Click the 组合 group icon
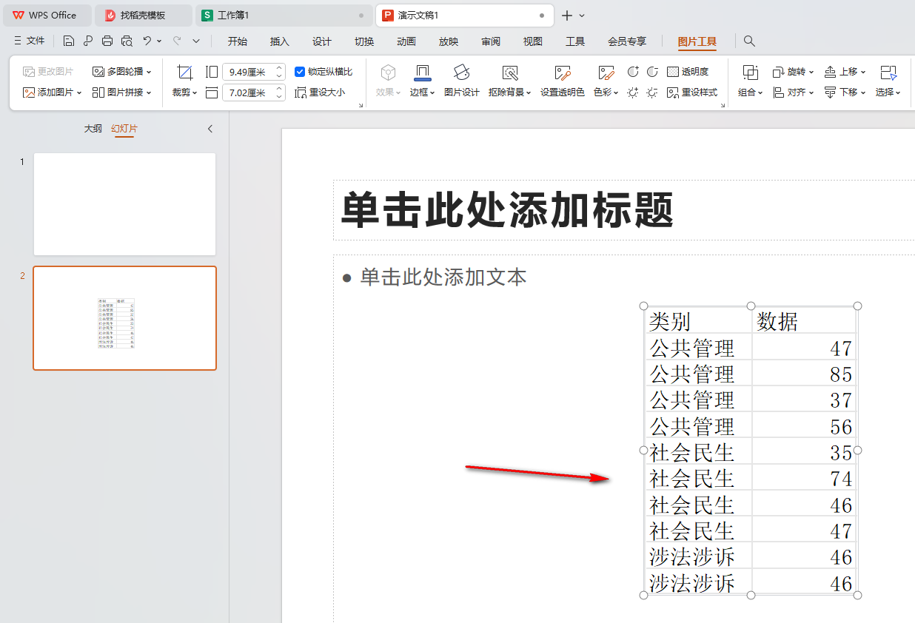 click(x=751, y=73)
